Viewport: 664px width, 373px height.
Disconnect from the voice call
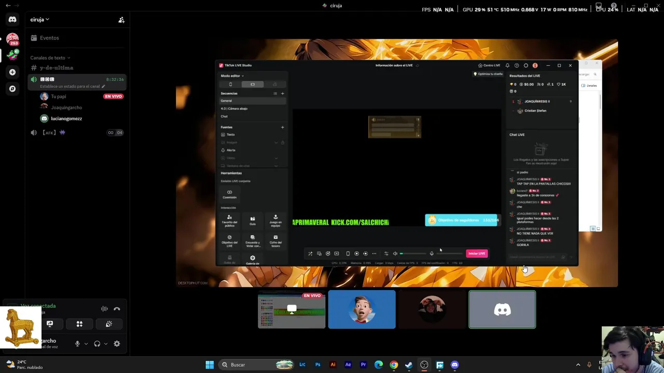pos(117,309)
